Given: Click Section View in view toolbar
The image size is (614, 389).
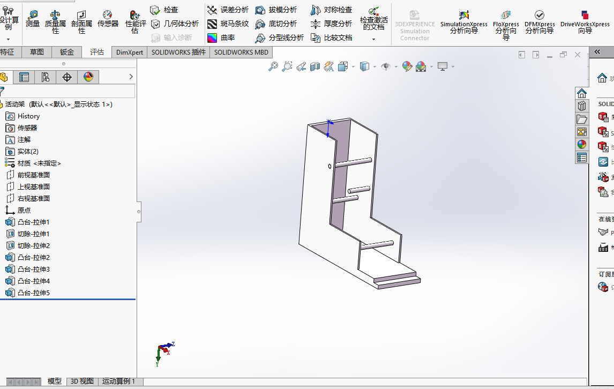Looking at the screenshot, I should click(315, 66).
